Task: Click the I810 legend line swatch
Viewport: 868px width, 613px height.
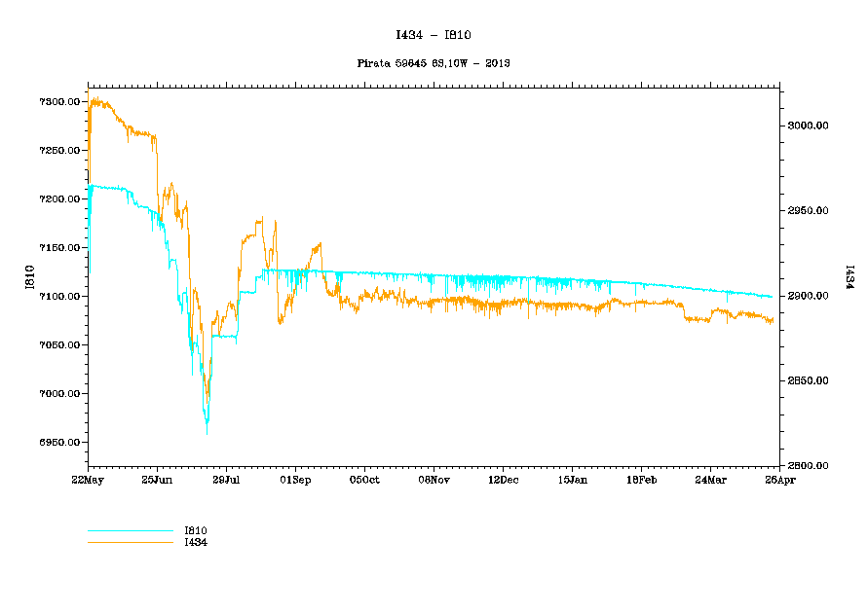Action: coord(130,531)
